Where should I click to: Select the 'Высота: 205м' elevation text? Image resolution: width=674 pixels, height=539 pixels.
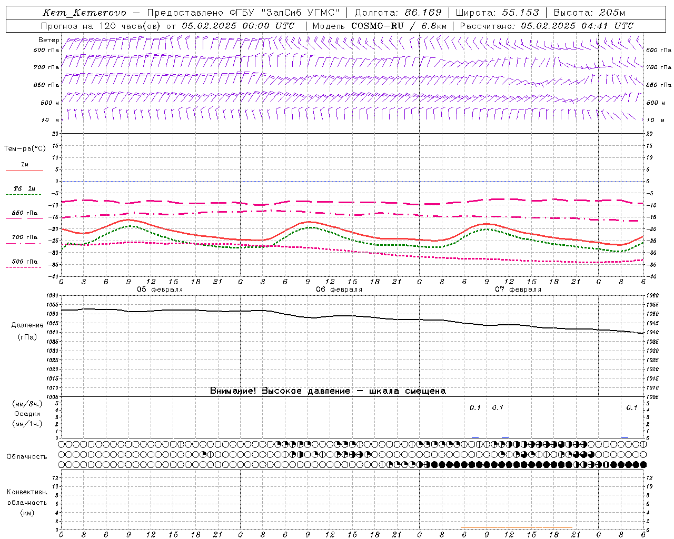click(590, 13)
